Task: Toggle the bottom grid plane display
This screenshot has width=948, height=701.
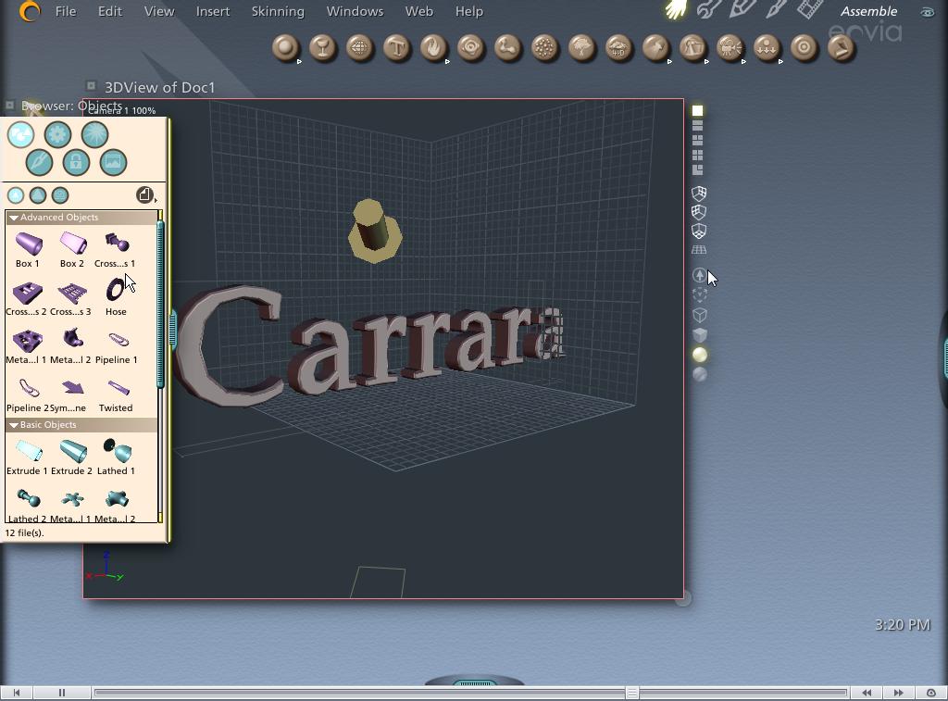Action: (699, 249)
